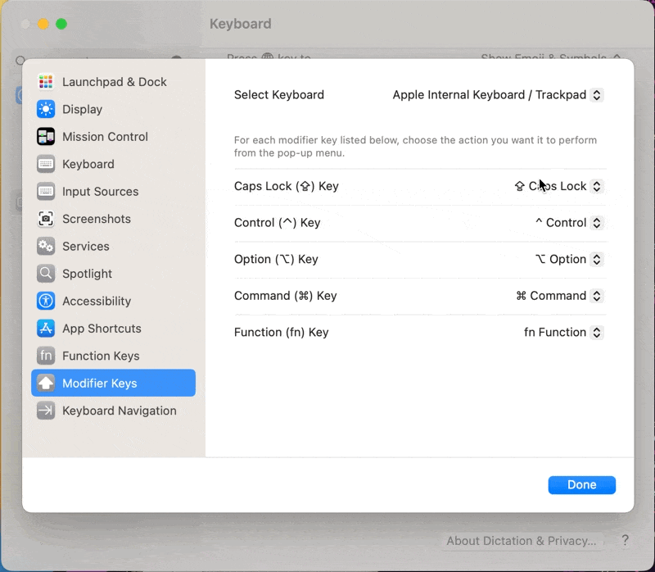The image size is (655, 572).
Task: Choose Keyboard label in sidebar
Action: [88, 164]
